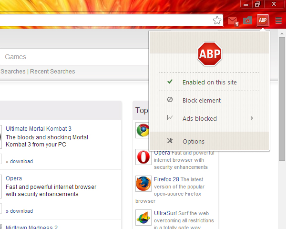Click the green checkmark icon

click(x=170, y=82)
